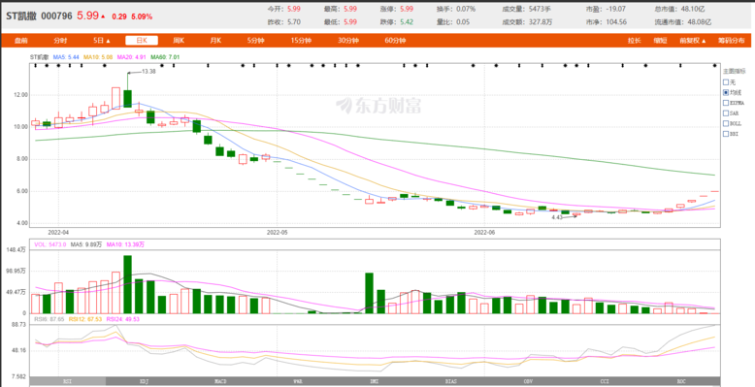Switch bottom indicator to OBV
The height and width of the screenshot is (387, 755).
[528, 381]
